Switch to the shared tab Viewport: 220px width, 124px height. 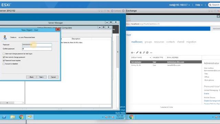click(180, 42)
